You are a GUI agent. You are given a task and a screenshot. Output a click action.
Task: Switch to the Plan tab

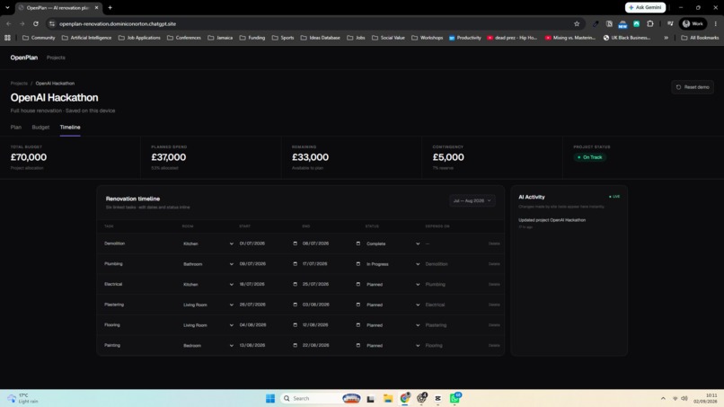click(x=15, y=127)
